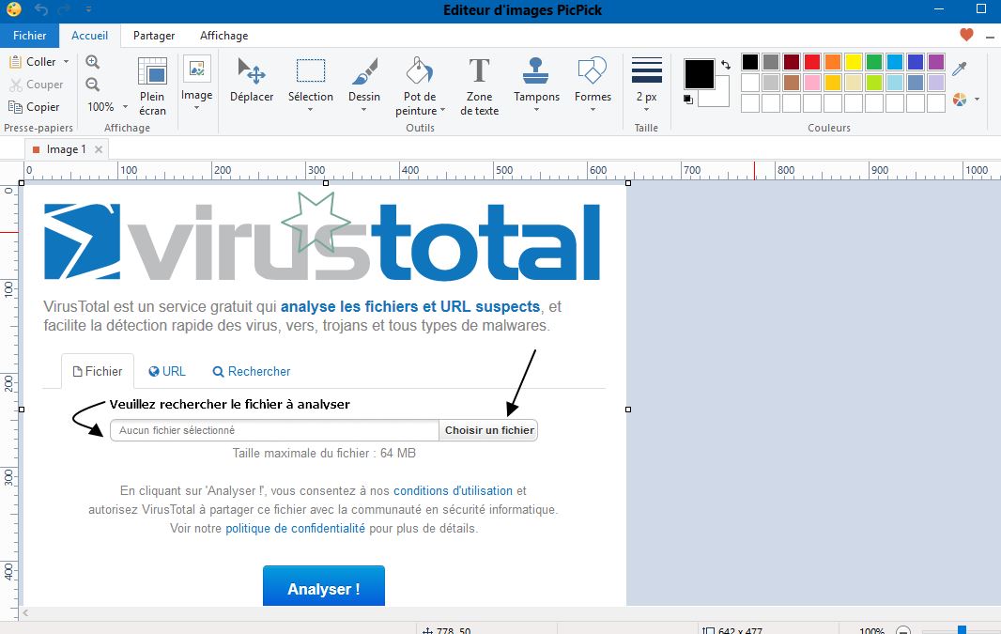
Task: Expand the Sélection dropdown arrow
Action: tap(310, 110)
